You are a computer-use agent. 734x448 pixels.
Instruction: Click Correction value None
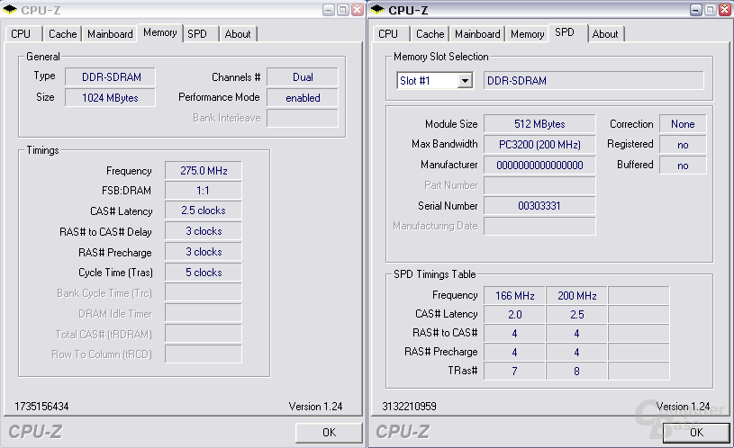coord(683,124)
